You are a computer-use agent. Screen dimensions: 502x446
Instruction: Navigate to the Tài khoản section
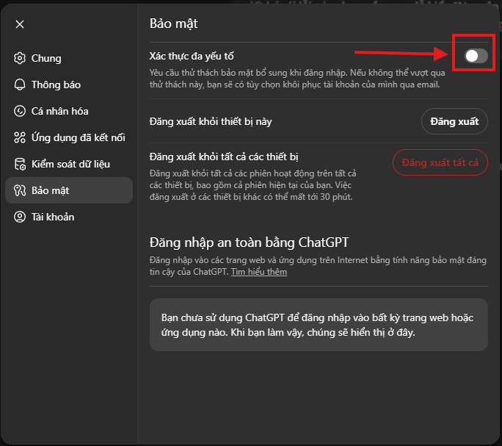coord(52,217)
